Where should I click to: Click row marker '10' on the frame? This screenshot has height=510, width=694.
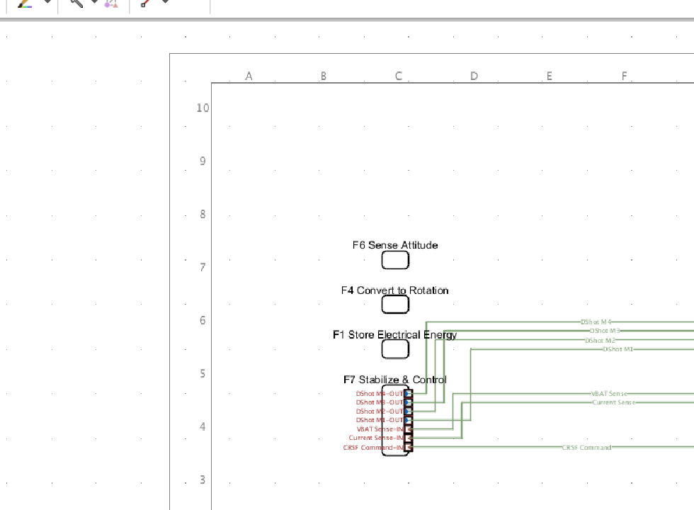203,108
